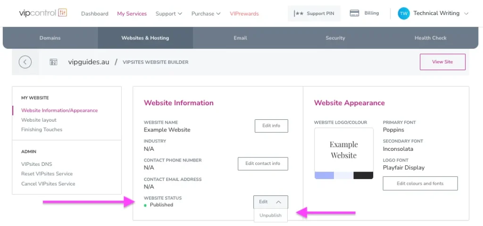Click the lavender blue colour swatch
The image size is (483, 226).
[x=324, y=175]
